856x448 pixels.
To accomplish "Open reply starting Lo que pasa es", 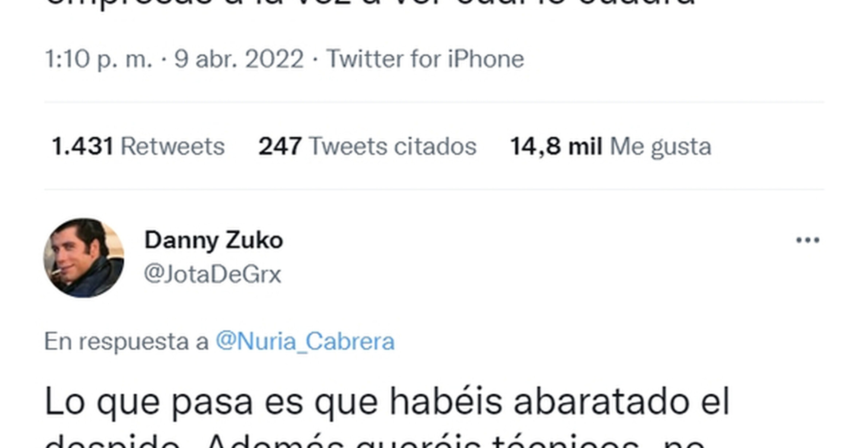I will 387,415.
